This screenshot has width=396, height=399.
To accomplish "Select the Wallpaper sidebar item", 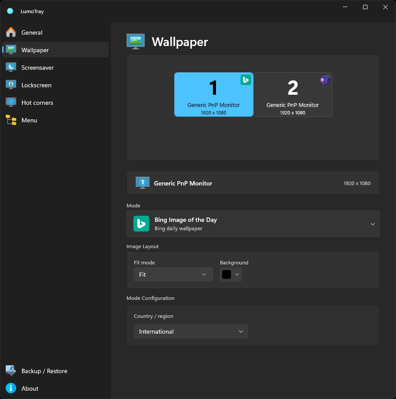I will pos(55,50).
